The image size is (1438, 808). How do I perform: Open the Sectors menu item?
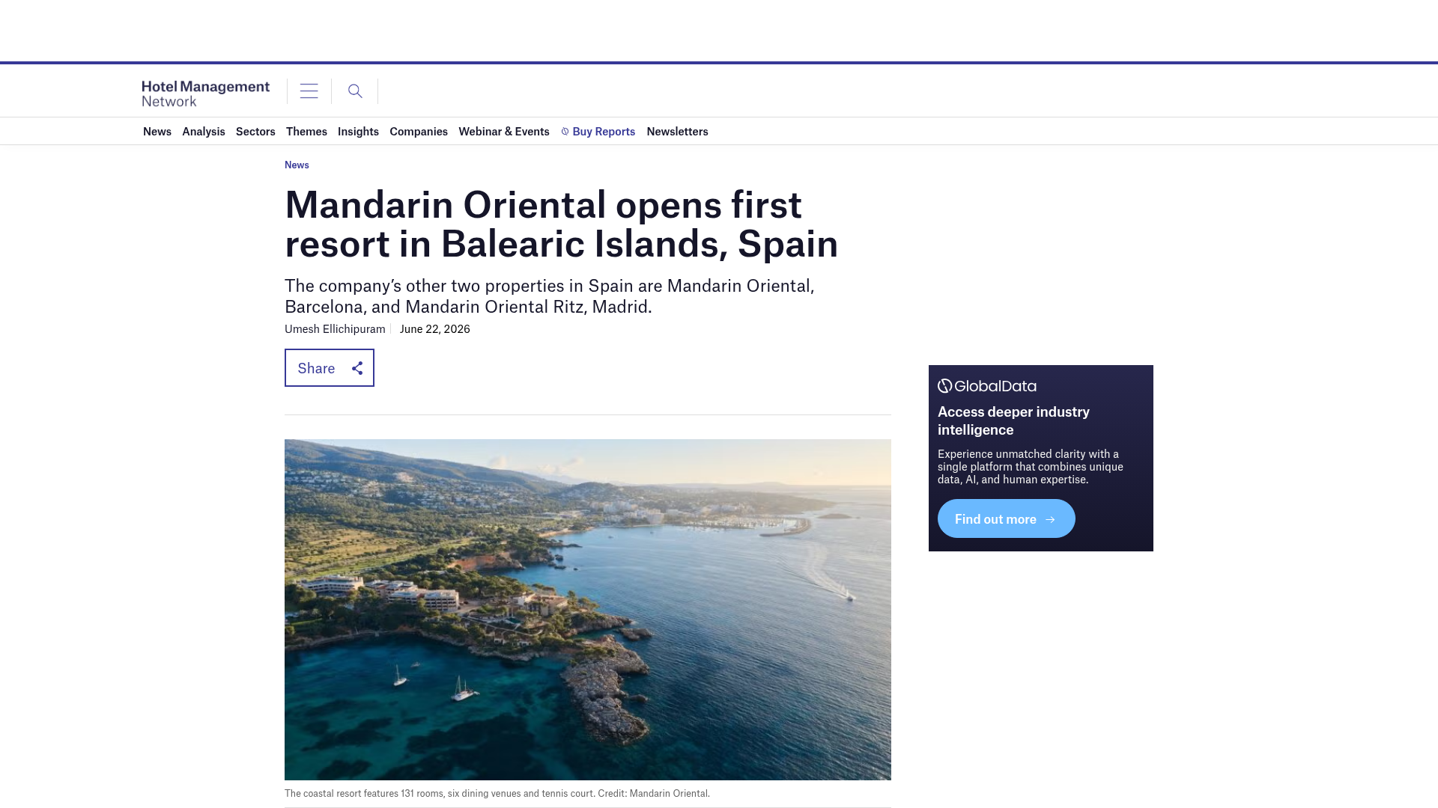[255, 132]
